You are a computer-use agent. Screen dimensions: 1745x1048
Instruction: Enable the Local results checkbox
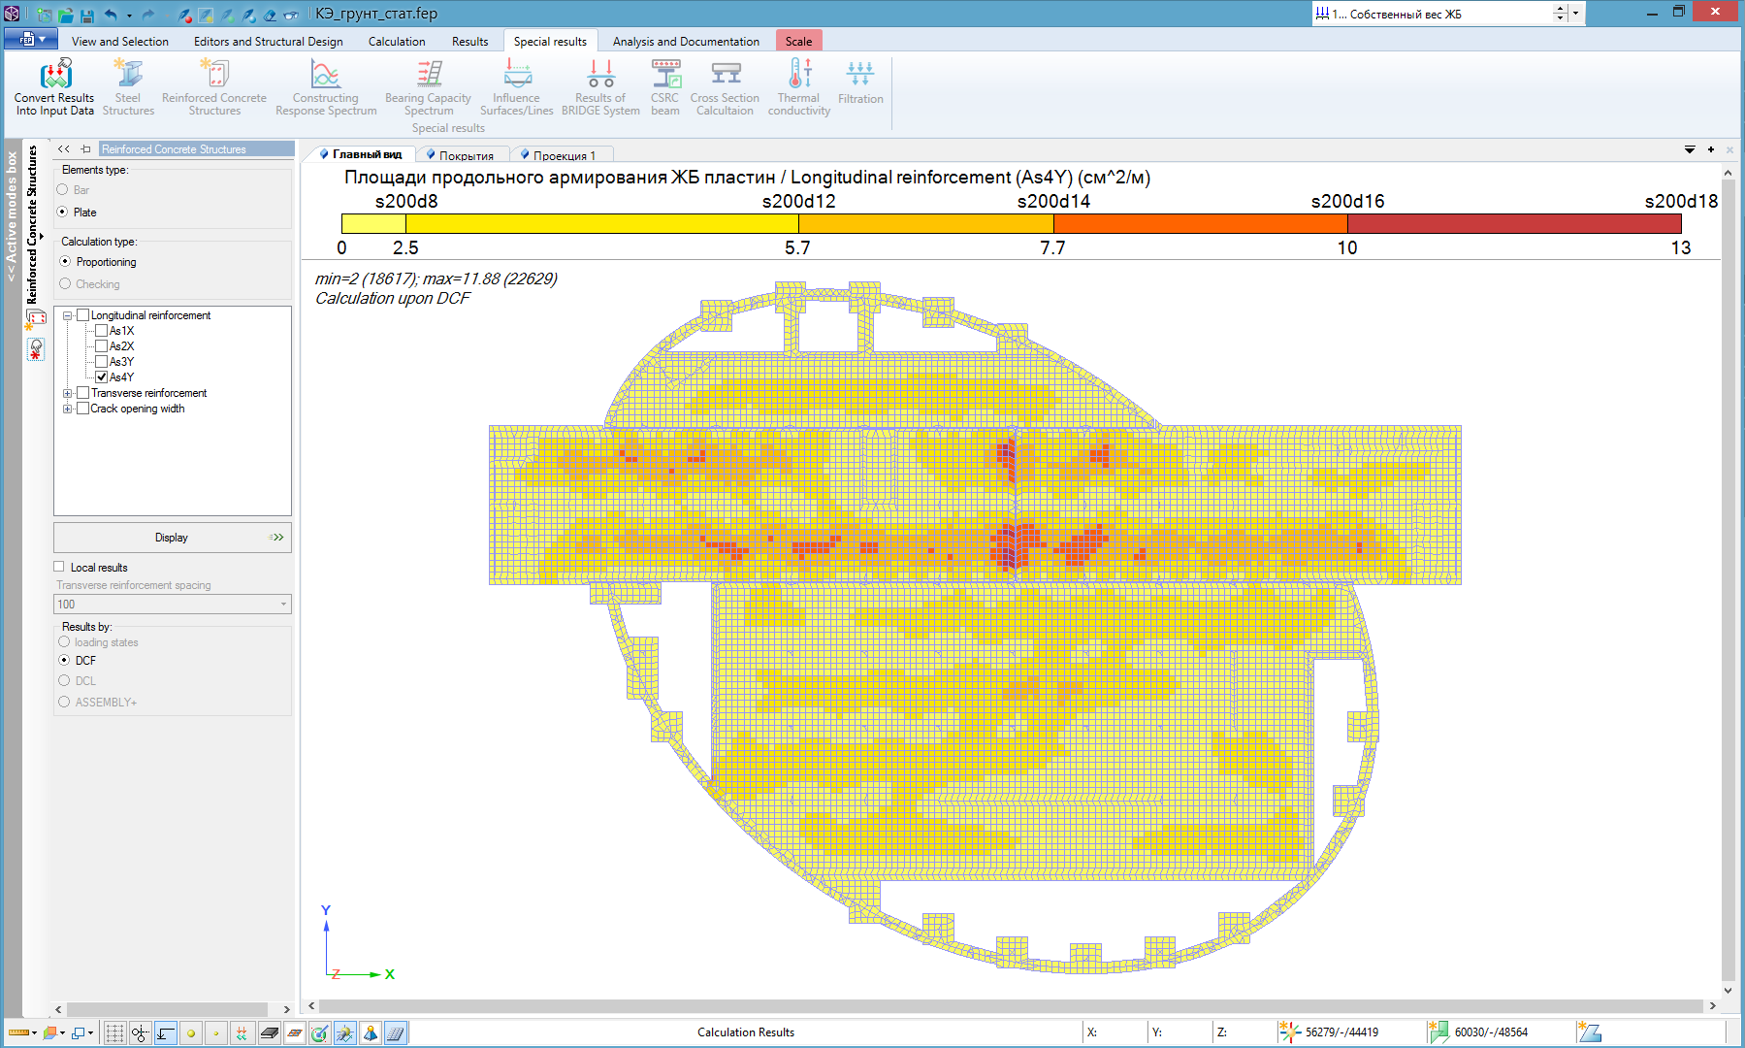pos(59,568)
